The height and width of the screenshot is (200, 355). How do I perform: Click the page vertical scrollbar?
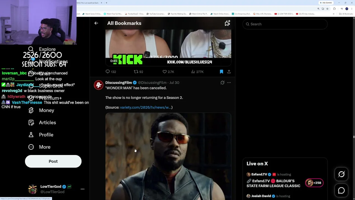point(354,137)
